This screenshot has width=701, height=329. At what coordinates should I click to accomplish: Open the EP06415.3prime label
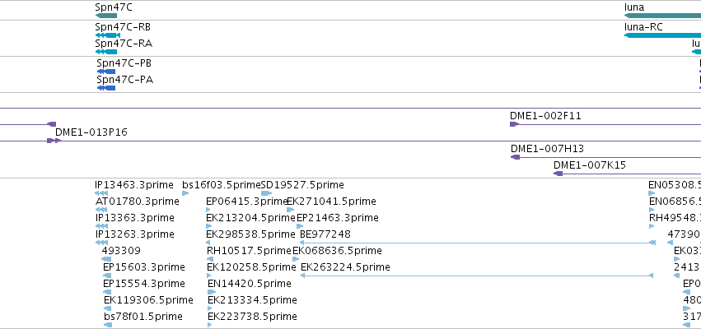pos(247,202)
